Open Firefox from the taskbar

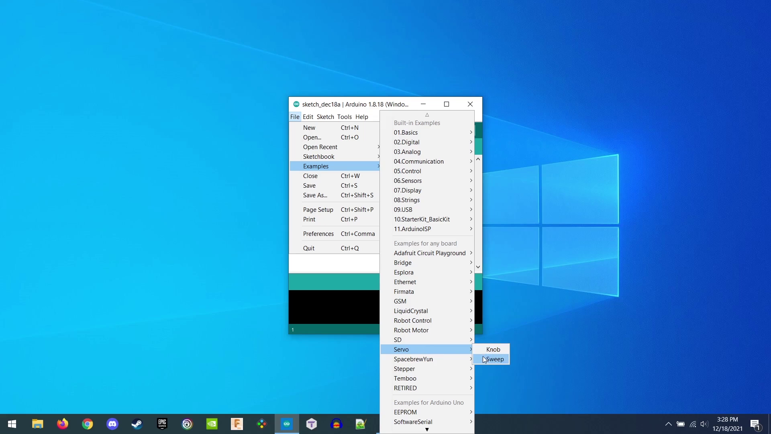[62, 424]
